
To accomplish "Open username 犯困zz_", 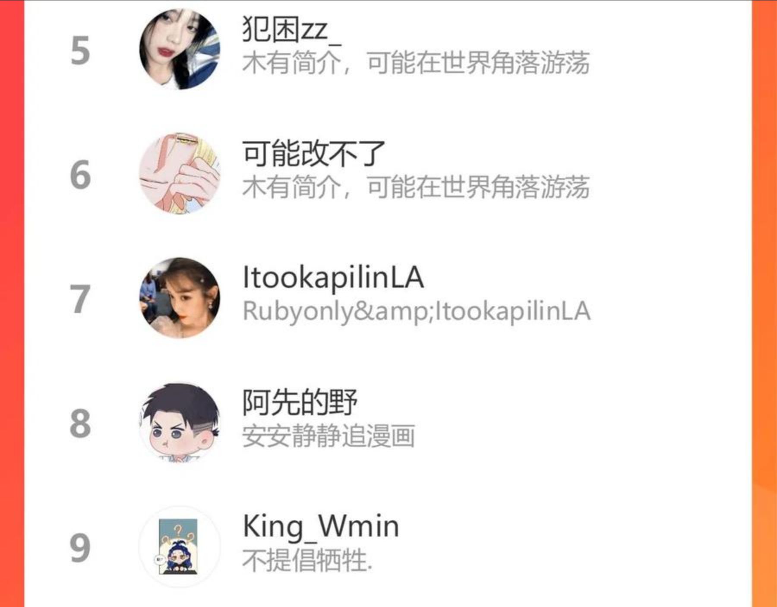I will pyautogui.click(x=292, y=30).
